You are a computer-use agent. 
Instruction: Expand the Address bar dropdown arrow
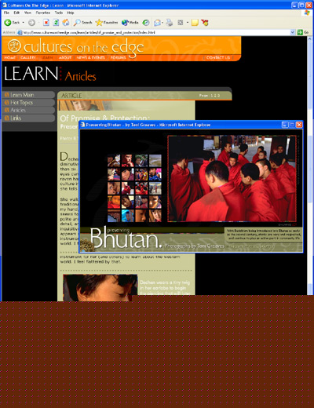click(x=293, y=32)
